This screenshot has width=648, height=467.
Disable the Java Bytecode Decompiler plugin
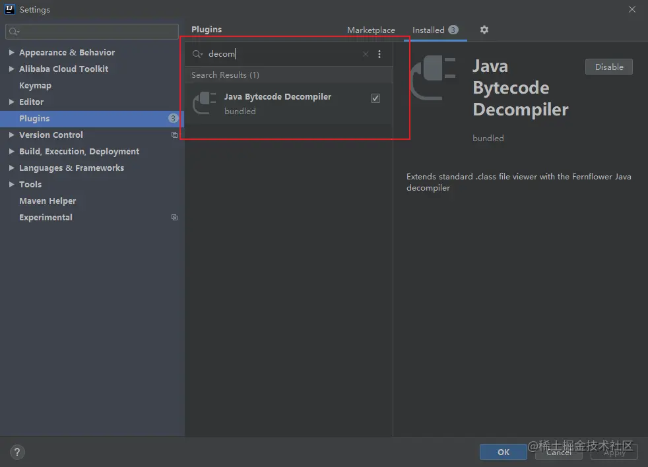608,67
